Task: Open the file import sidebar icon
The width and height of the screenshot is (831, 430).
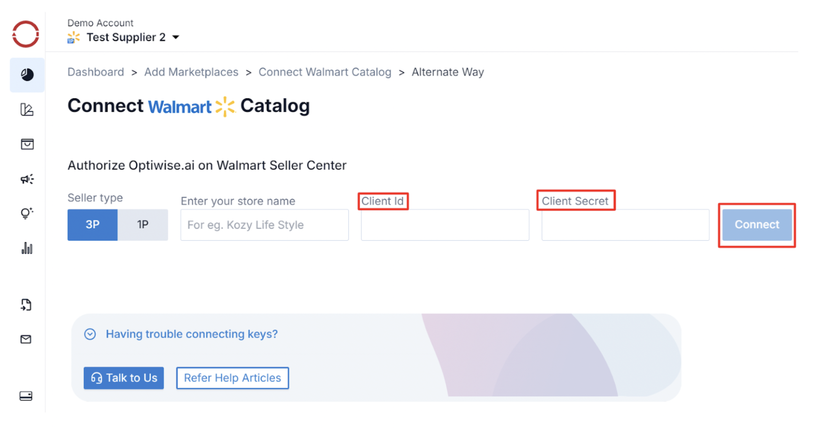Action: [26, 305]
